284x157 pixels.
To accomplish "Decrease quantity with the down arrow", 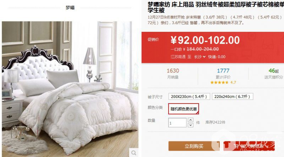I will click(x=191, y=125).
